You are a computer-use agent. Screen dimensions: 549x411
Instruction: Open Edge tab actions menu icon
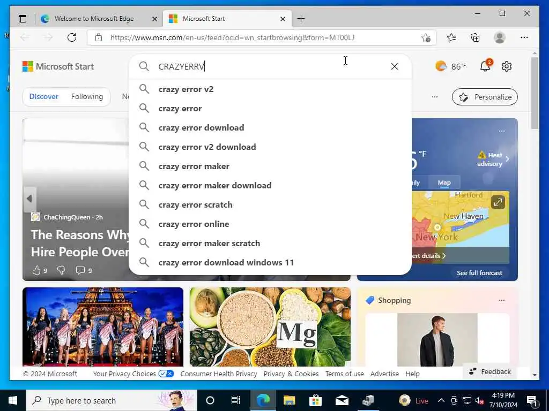[x=23, y=19]
